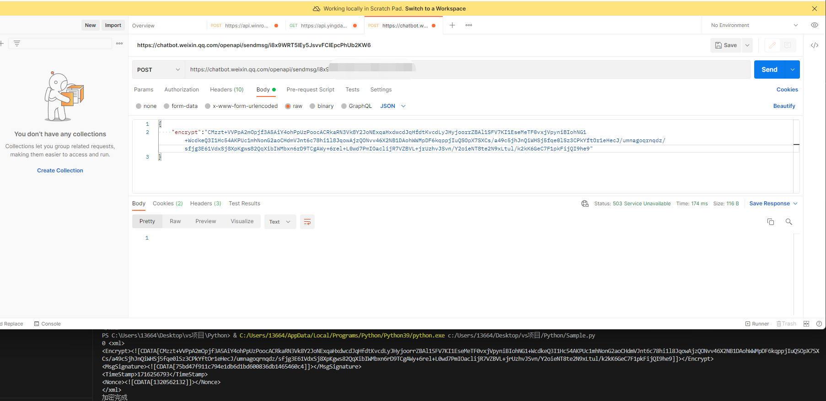Open the Console in the status bar
Viewport: 826px width, 401px height.
(x=48, y=324)
